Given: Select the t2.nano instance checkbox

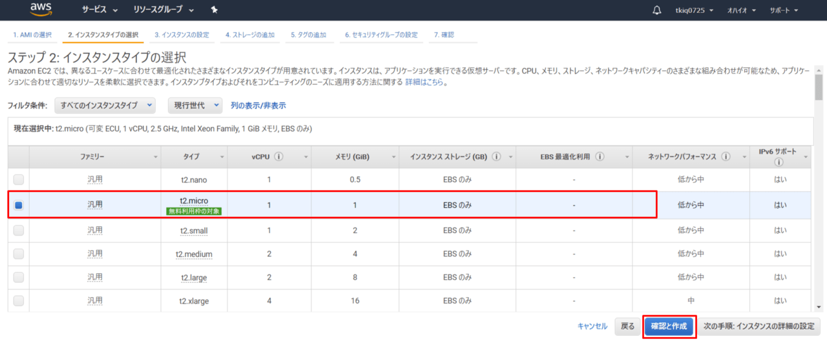Looking at the screenshot, I should [x=19, y=179].
